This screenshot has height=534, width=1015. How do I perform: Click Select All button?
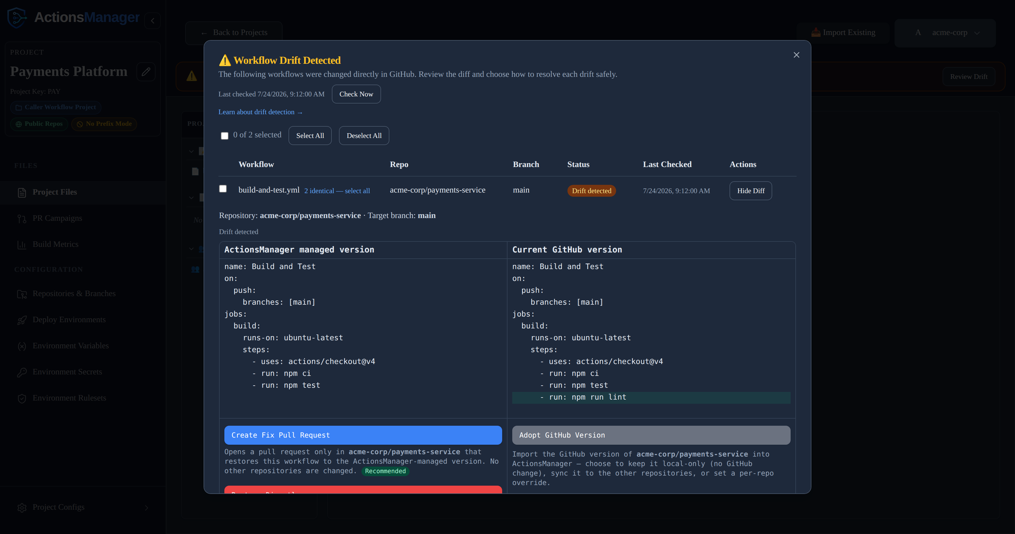point(310,136)
